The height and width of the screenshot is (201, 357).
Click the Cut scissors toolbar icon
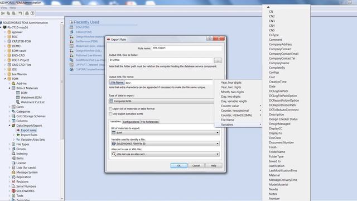[x=3, y=13]
